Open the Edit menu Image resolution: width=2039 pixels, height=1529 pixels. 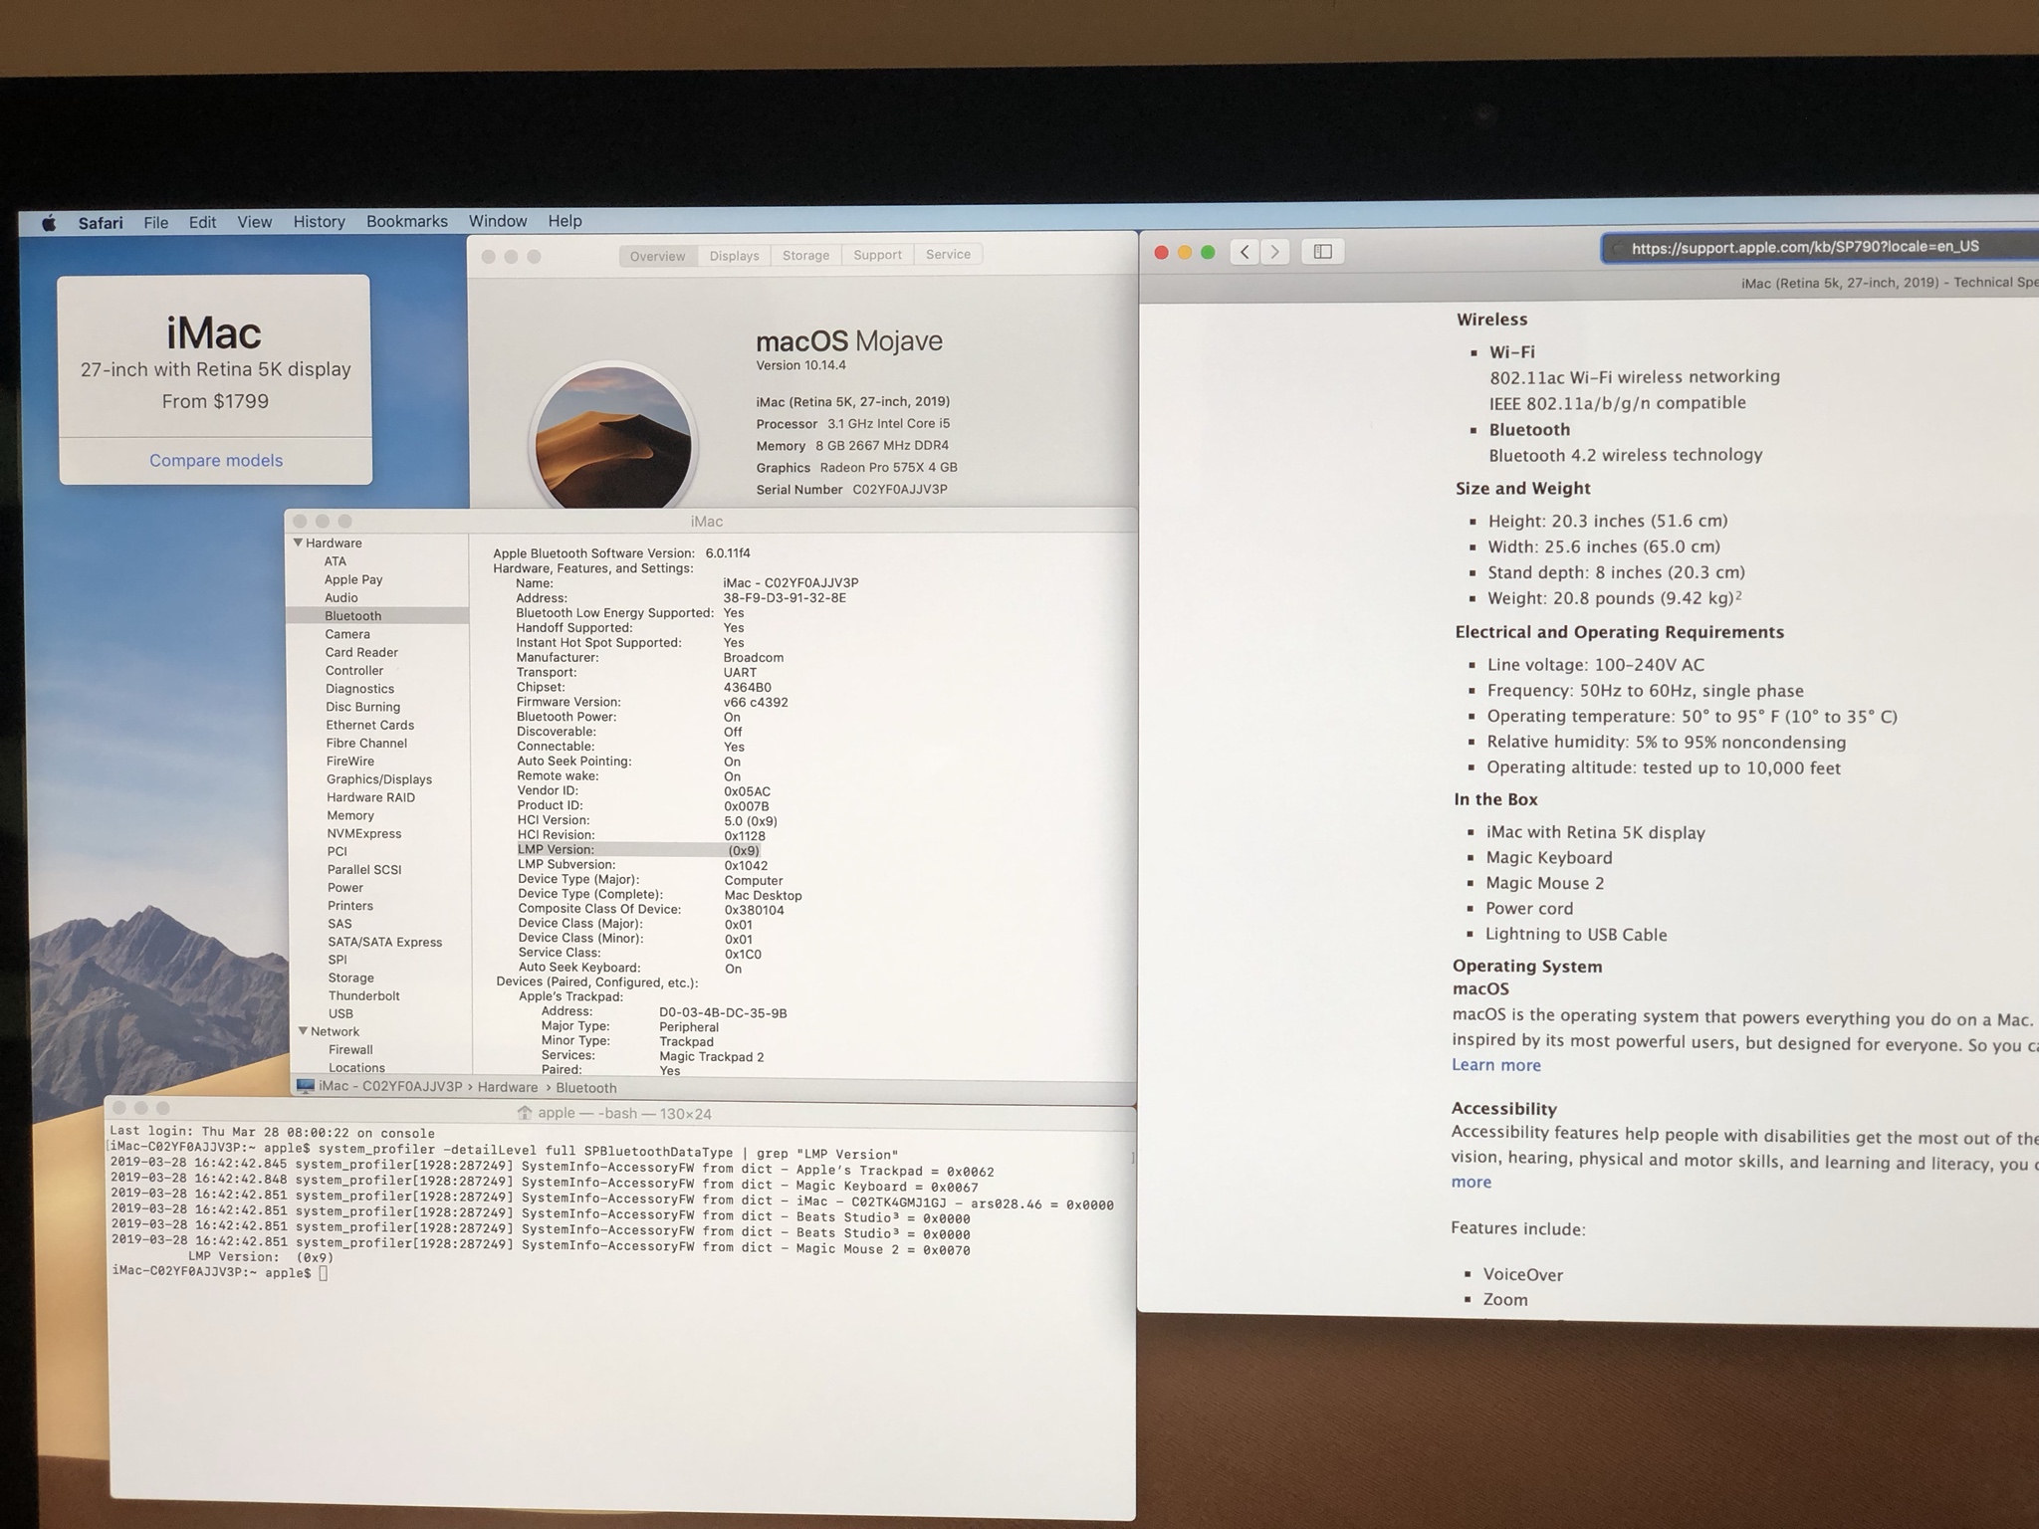(202, 222)
